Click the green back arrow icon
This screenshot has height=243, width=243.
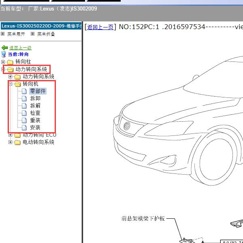coord(4,48)
